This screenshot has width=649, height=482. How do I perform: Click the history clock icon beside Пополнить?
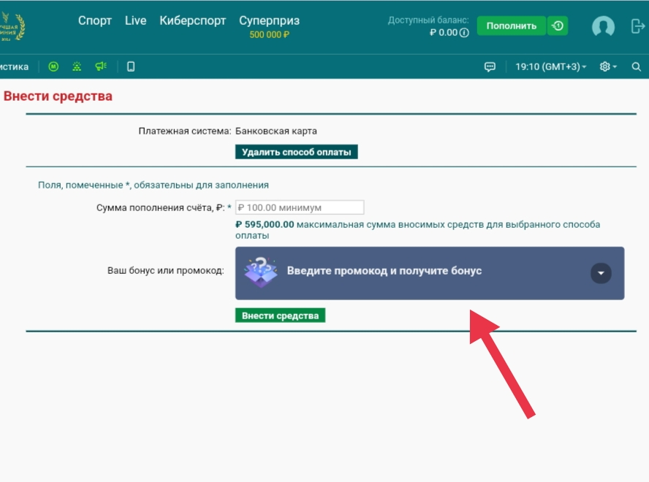coord(558,26)
